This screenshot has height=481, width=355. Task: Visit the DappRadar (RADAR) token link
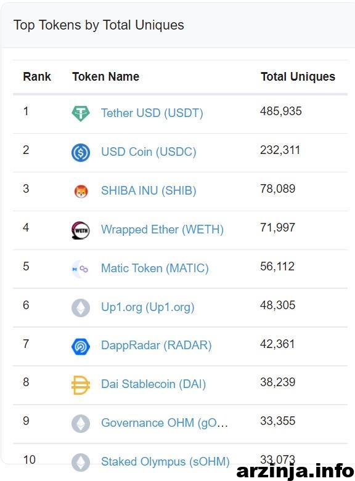pyautogui.click(x=157, y=346)
